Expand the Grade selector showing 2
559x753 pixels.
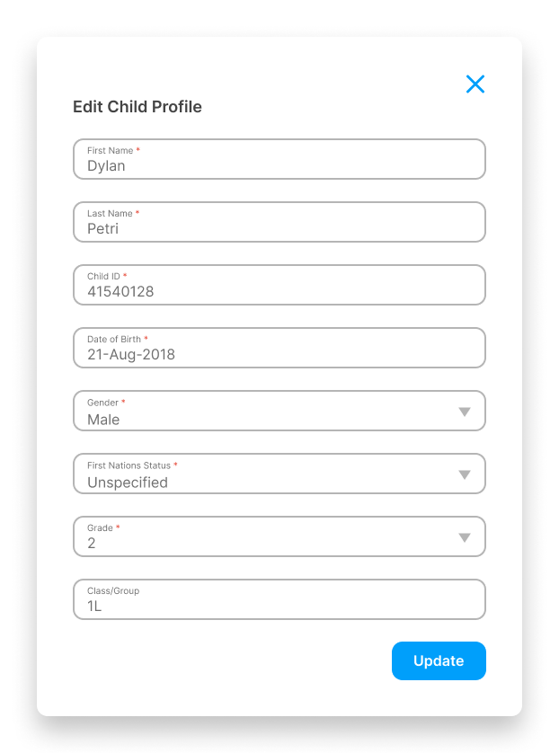[x=279, y=536]
